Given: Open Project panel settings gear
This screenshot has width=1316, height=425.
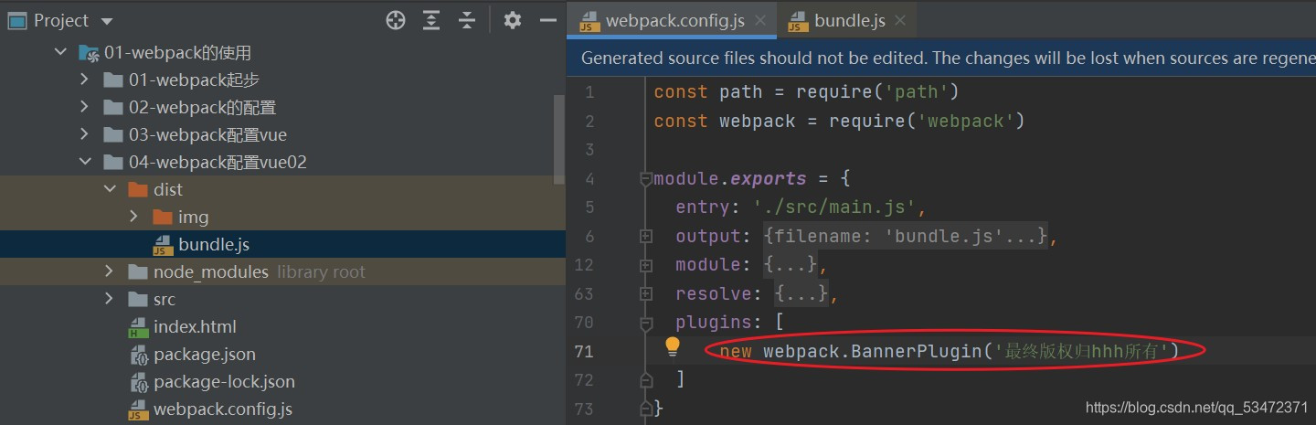Looking at the screenshot, I should point(513,20).
